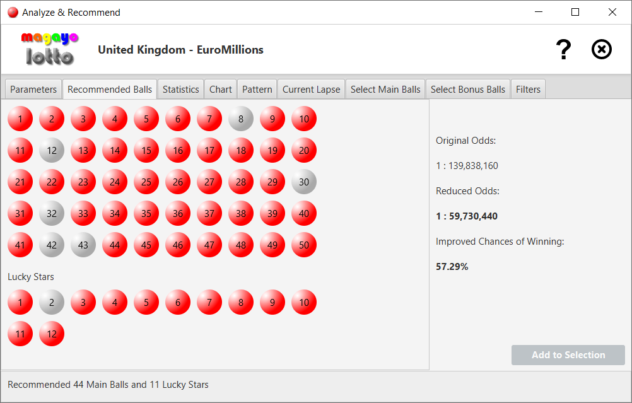The width and height of the screenshot is (632, 403).
Task: Select the gray ball 42
Action: click(51, 245)
